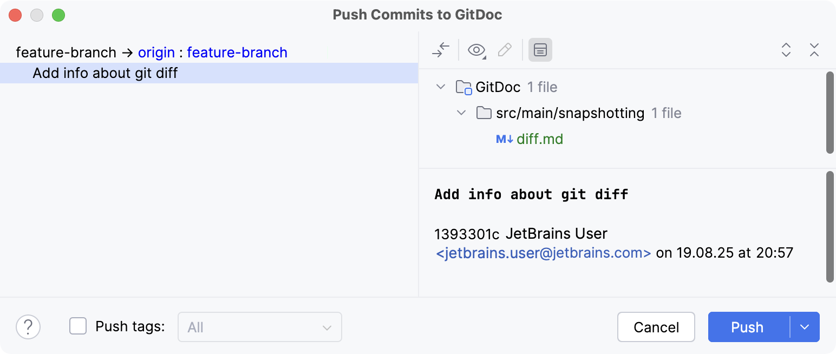Image resolution: width=836 pixels, height=354 pixels.
Task: Click the Markdown file icon beside diff.md
Action: click(x=504, y=139)
